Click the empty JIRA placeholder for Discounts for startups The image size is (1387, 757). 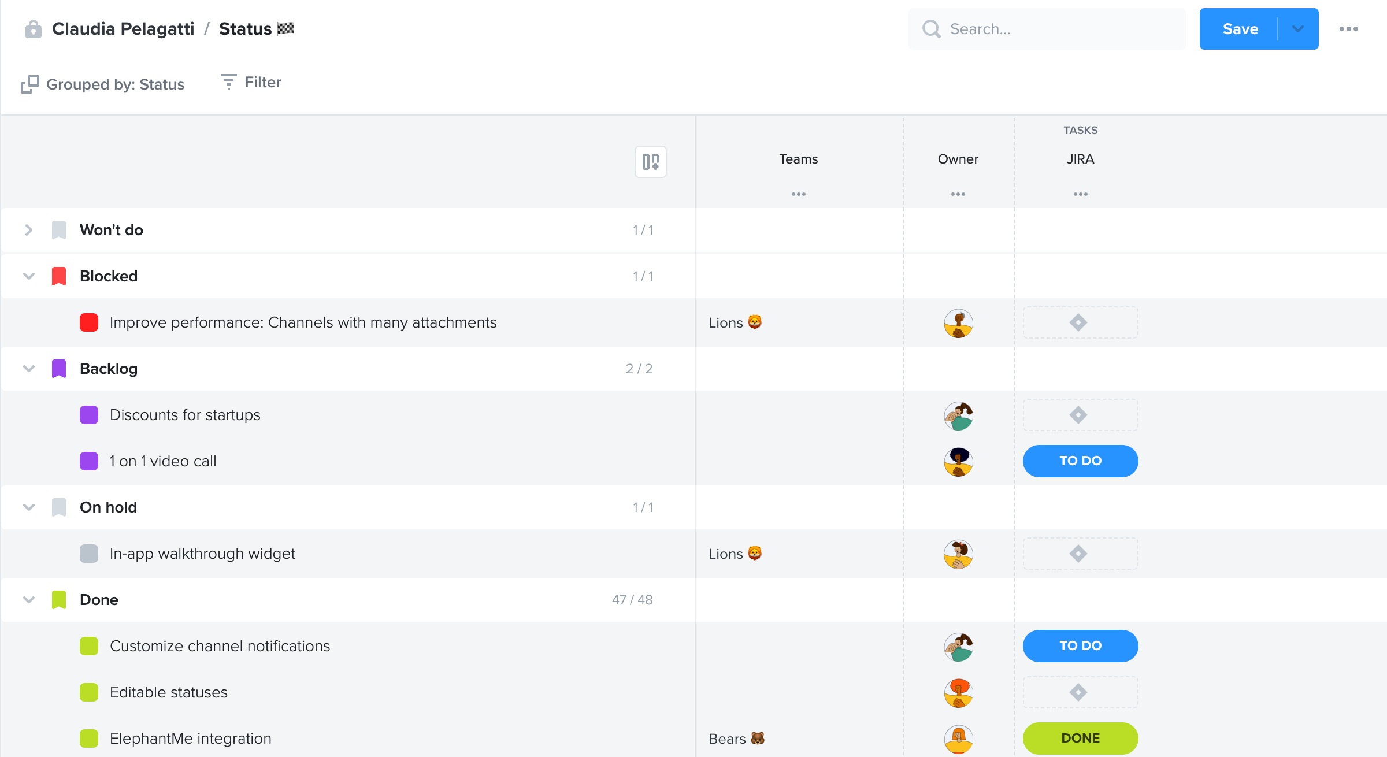coord(1080,415)
